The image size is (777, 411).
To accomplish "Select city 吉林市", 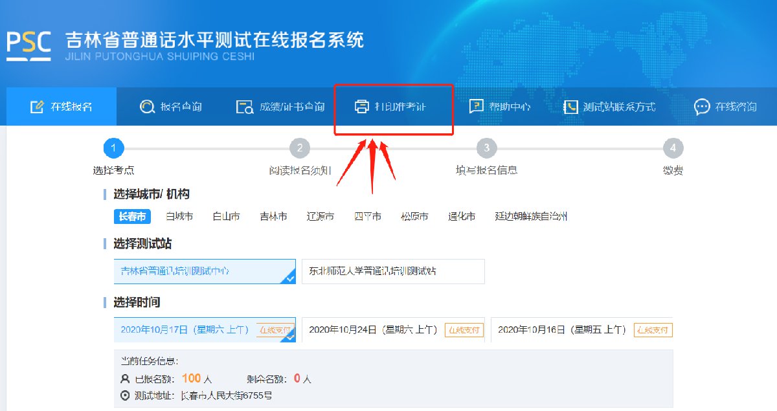I will (x=273, y=217).
